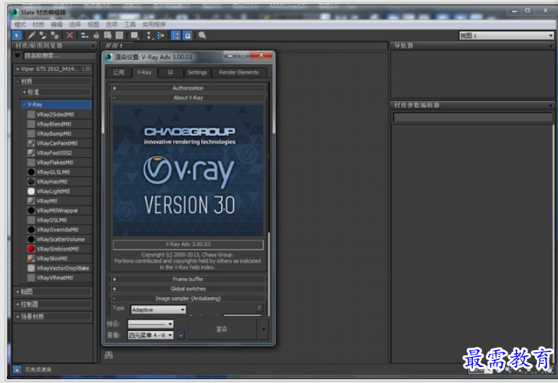Open the 视图 1 dropdown at top right
The height and width of the screenshot is (383, 558).
(x=506, y=35)
